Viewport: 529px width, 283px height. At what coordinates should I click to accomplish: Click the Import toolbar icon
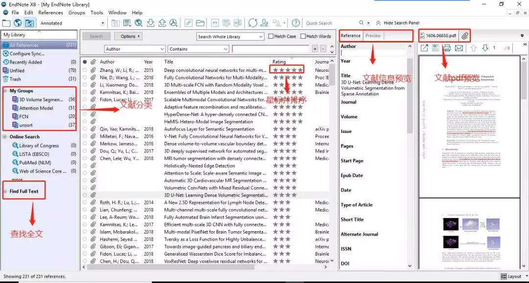tap(150, 23)
